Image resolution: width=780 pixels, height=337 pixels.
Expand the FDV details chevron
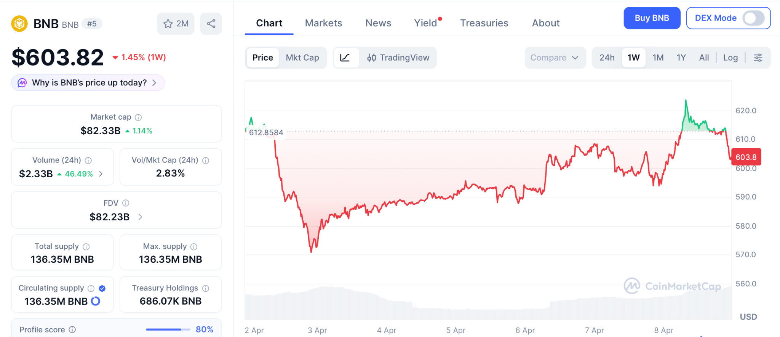[140, 217]
